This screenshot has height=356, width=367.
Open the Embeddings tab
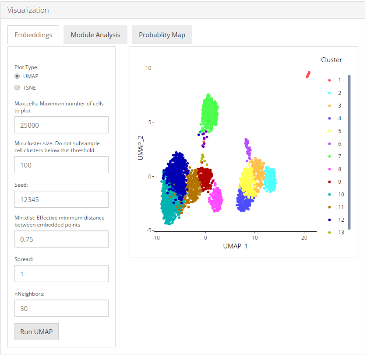click(33, 35)
